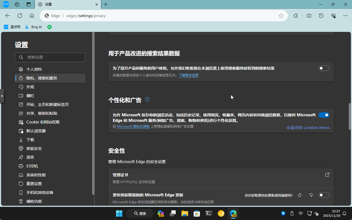Open the Settings and more ellipsis menu
The height and width of the screenshot is (220, 352).
[x=345, y=16]
